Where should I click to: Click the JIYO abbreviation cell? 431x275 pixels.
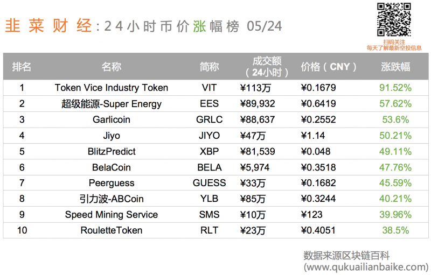[x=209, y=136]
